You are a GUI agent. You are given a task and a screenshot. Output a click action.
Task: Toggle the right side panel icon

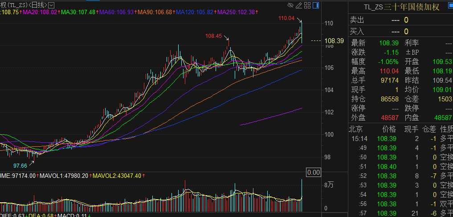[315, 5]
